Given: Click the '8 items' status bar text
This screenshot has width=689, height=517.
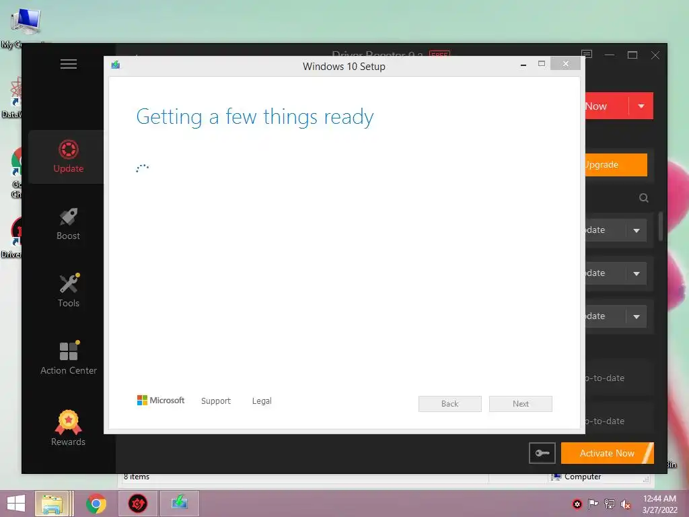Looking at the screenshot, I should (x=136, y=477).
